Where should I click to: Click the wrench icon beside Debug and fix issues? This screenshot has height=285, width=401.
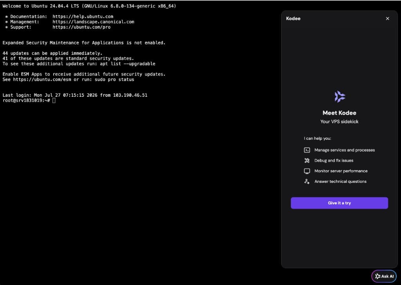point(307,161)
